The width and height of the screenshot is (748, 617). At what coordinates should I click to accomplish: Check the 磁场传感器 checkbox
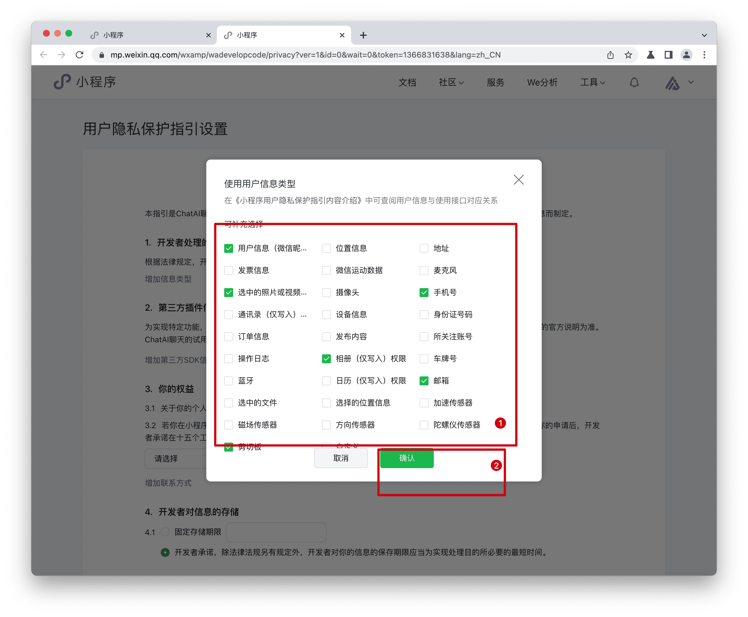click(x=229, y=425)
